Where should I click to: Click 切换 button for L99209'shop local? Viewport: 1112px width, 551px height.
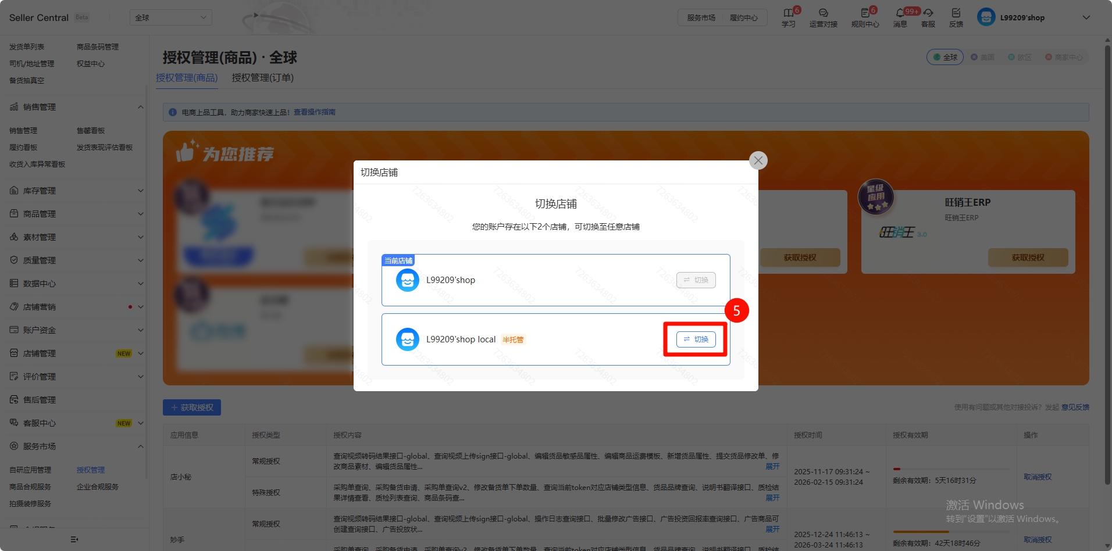coord(696,339)
